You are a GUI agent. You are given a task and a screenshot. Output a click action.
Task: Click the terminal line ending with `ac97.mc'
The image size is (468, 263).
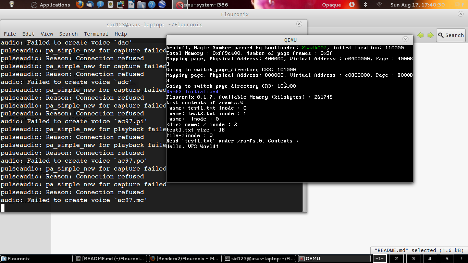coord(74,200)
